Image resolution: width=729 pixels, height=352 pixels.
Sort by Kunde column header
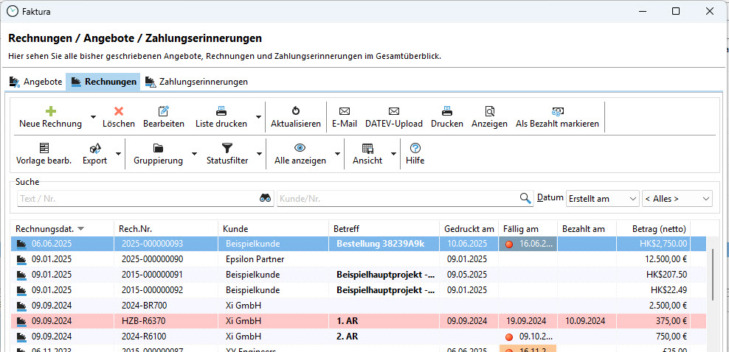[273, 228]
